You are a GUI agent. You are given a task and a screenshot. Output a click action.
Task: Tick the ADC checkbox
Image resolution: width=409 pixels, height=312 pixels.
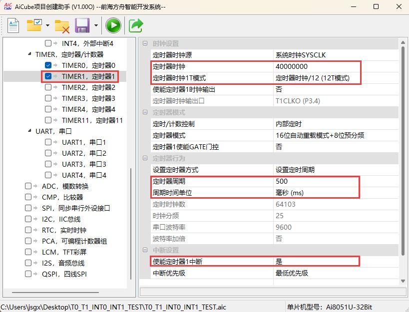click(28, 186)
